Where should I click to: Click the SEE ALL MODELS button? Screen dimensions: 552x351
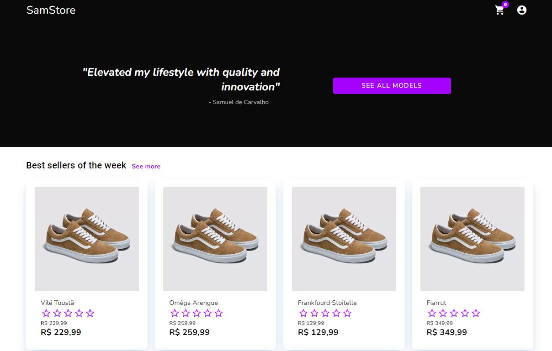tap(392, 86)
